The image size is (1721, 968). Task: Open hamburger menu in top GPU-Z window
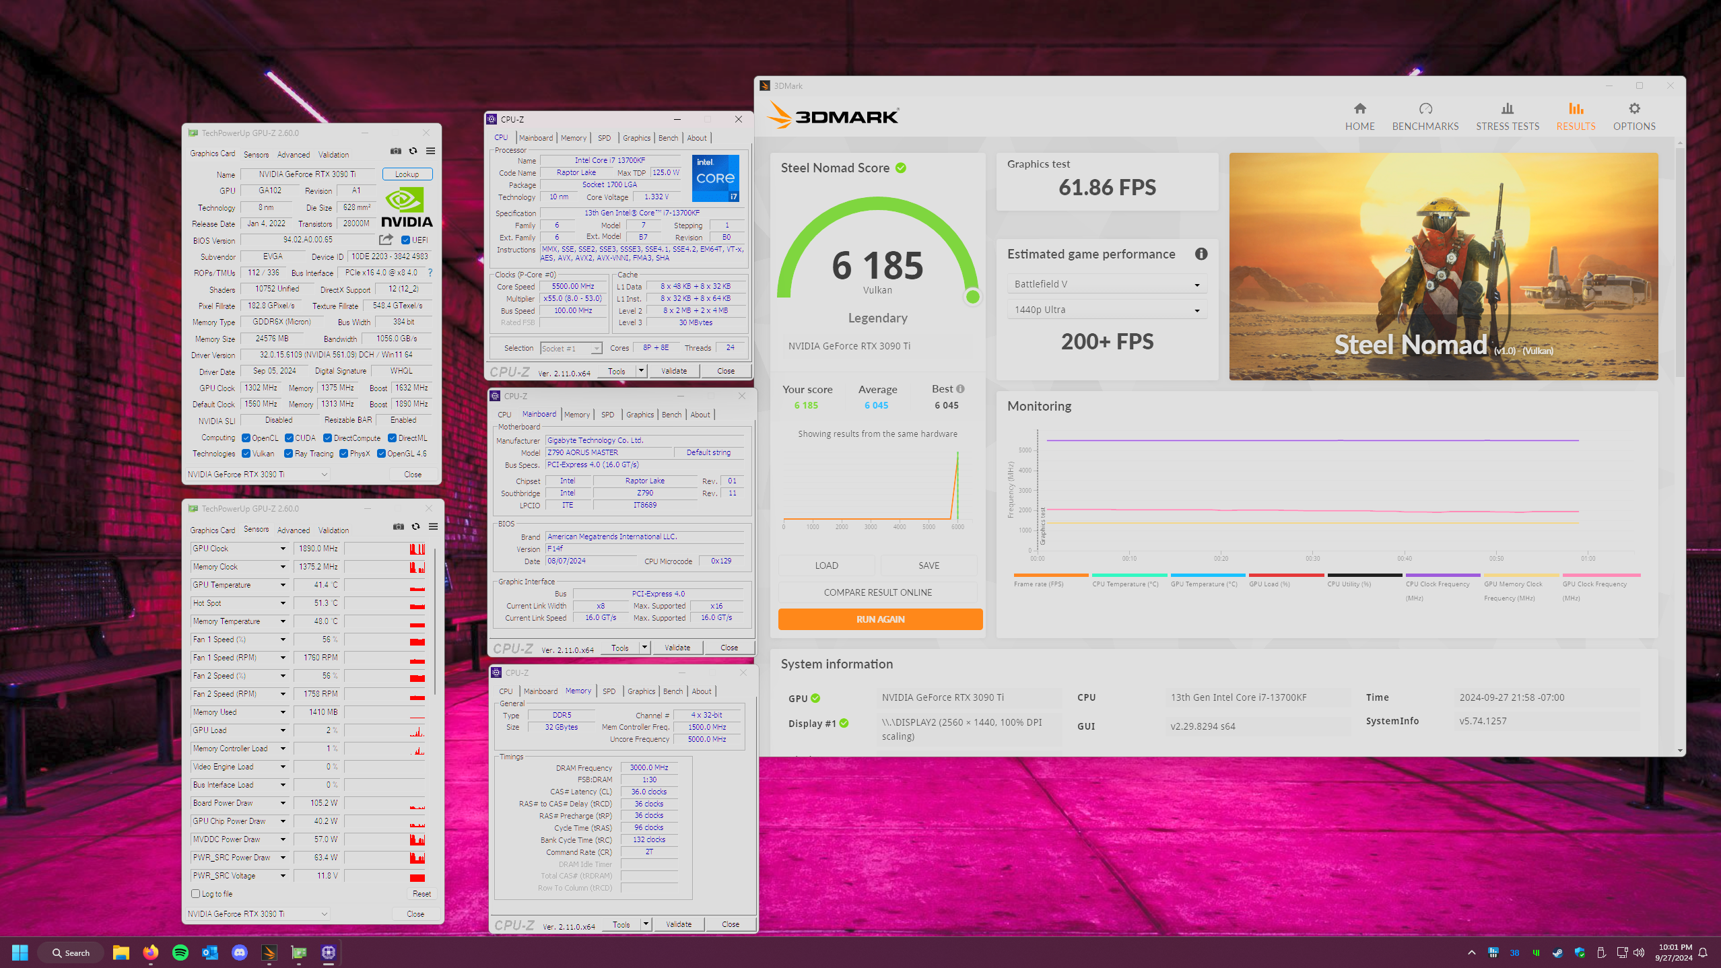pos(430,151)
